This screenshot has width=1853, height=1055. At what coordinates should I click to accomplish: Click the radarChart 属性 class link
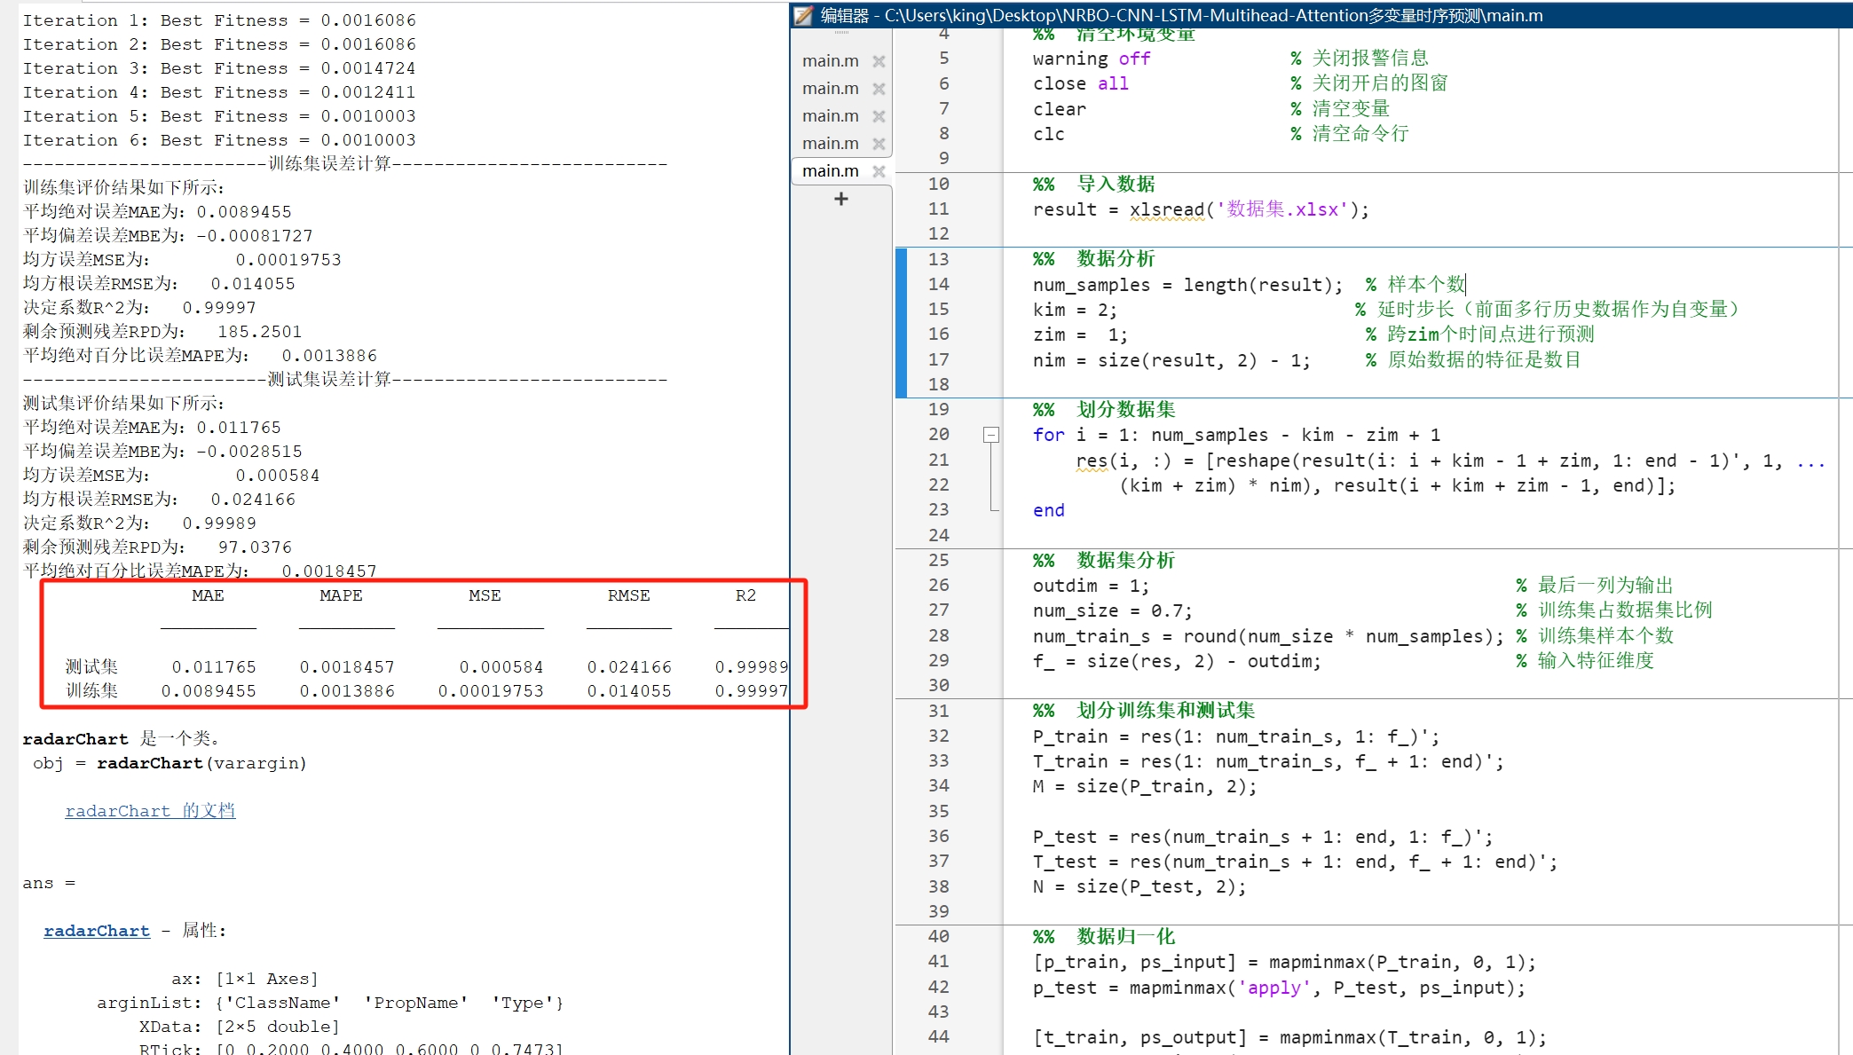(x=97, y=931)
